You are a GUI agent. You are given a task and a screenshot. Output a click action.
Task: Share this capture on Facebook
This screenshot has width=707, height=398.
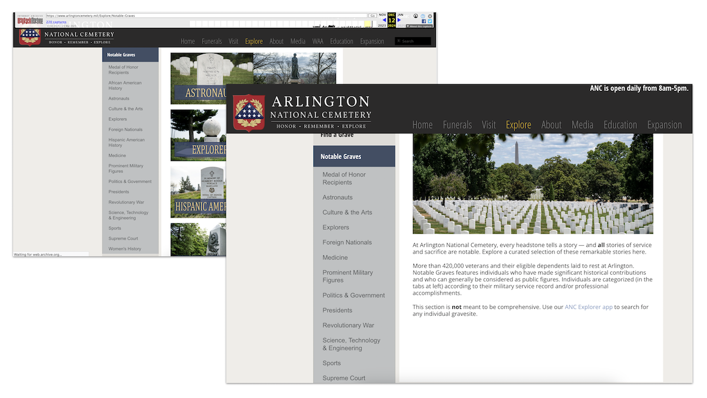pyautogui.click(x=424, y=21)
